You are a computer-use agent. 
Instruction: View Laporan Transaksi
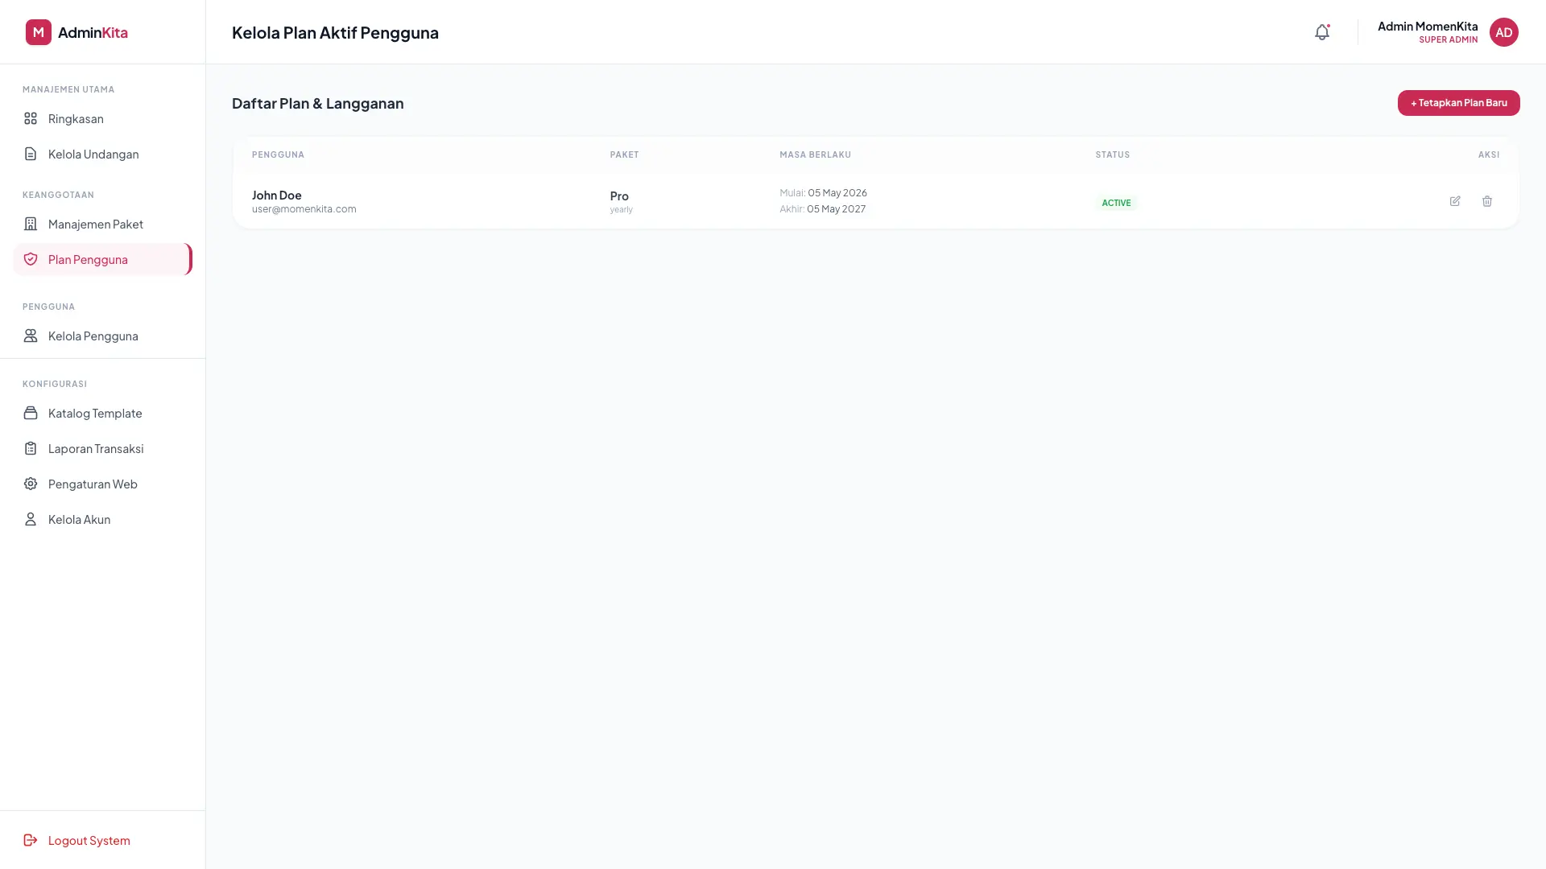pyautogui.click(x=103, y=448)
